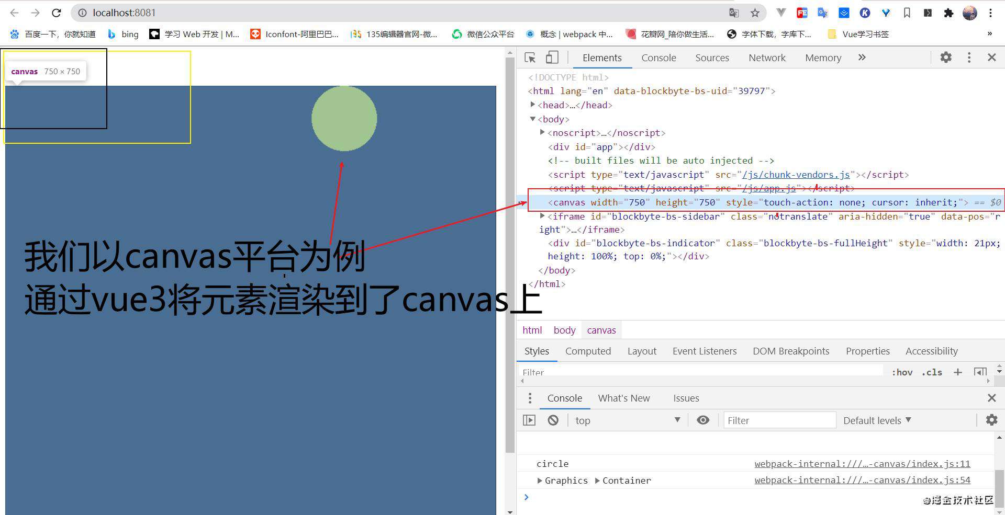Screen dimensions: 1005x515
Task: Open the Extensions puzzle icon
Action: point(948,13)
